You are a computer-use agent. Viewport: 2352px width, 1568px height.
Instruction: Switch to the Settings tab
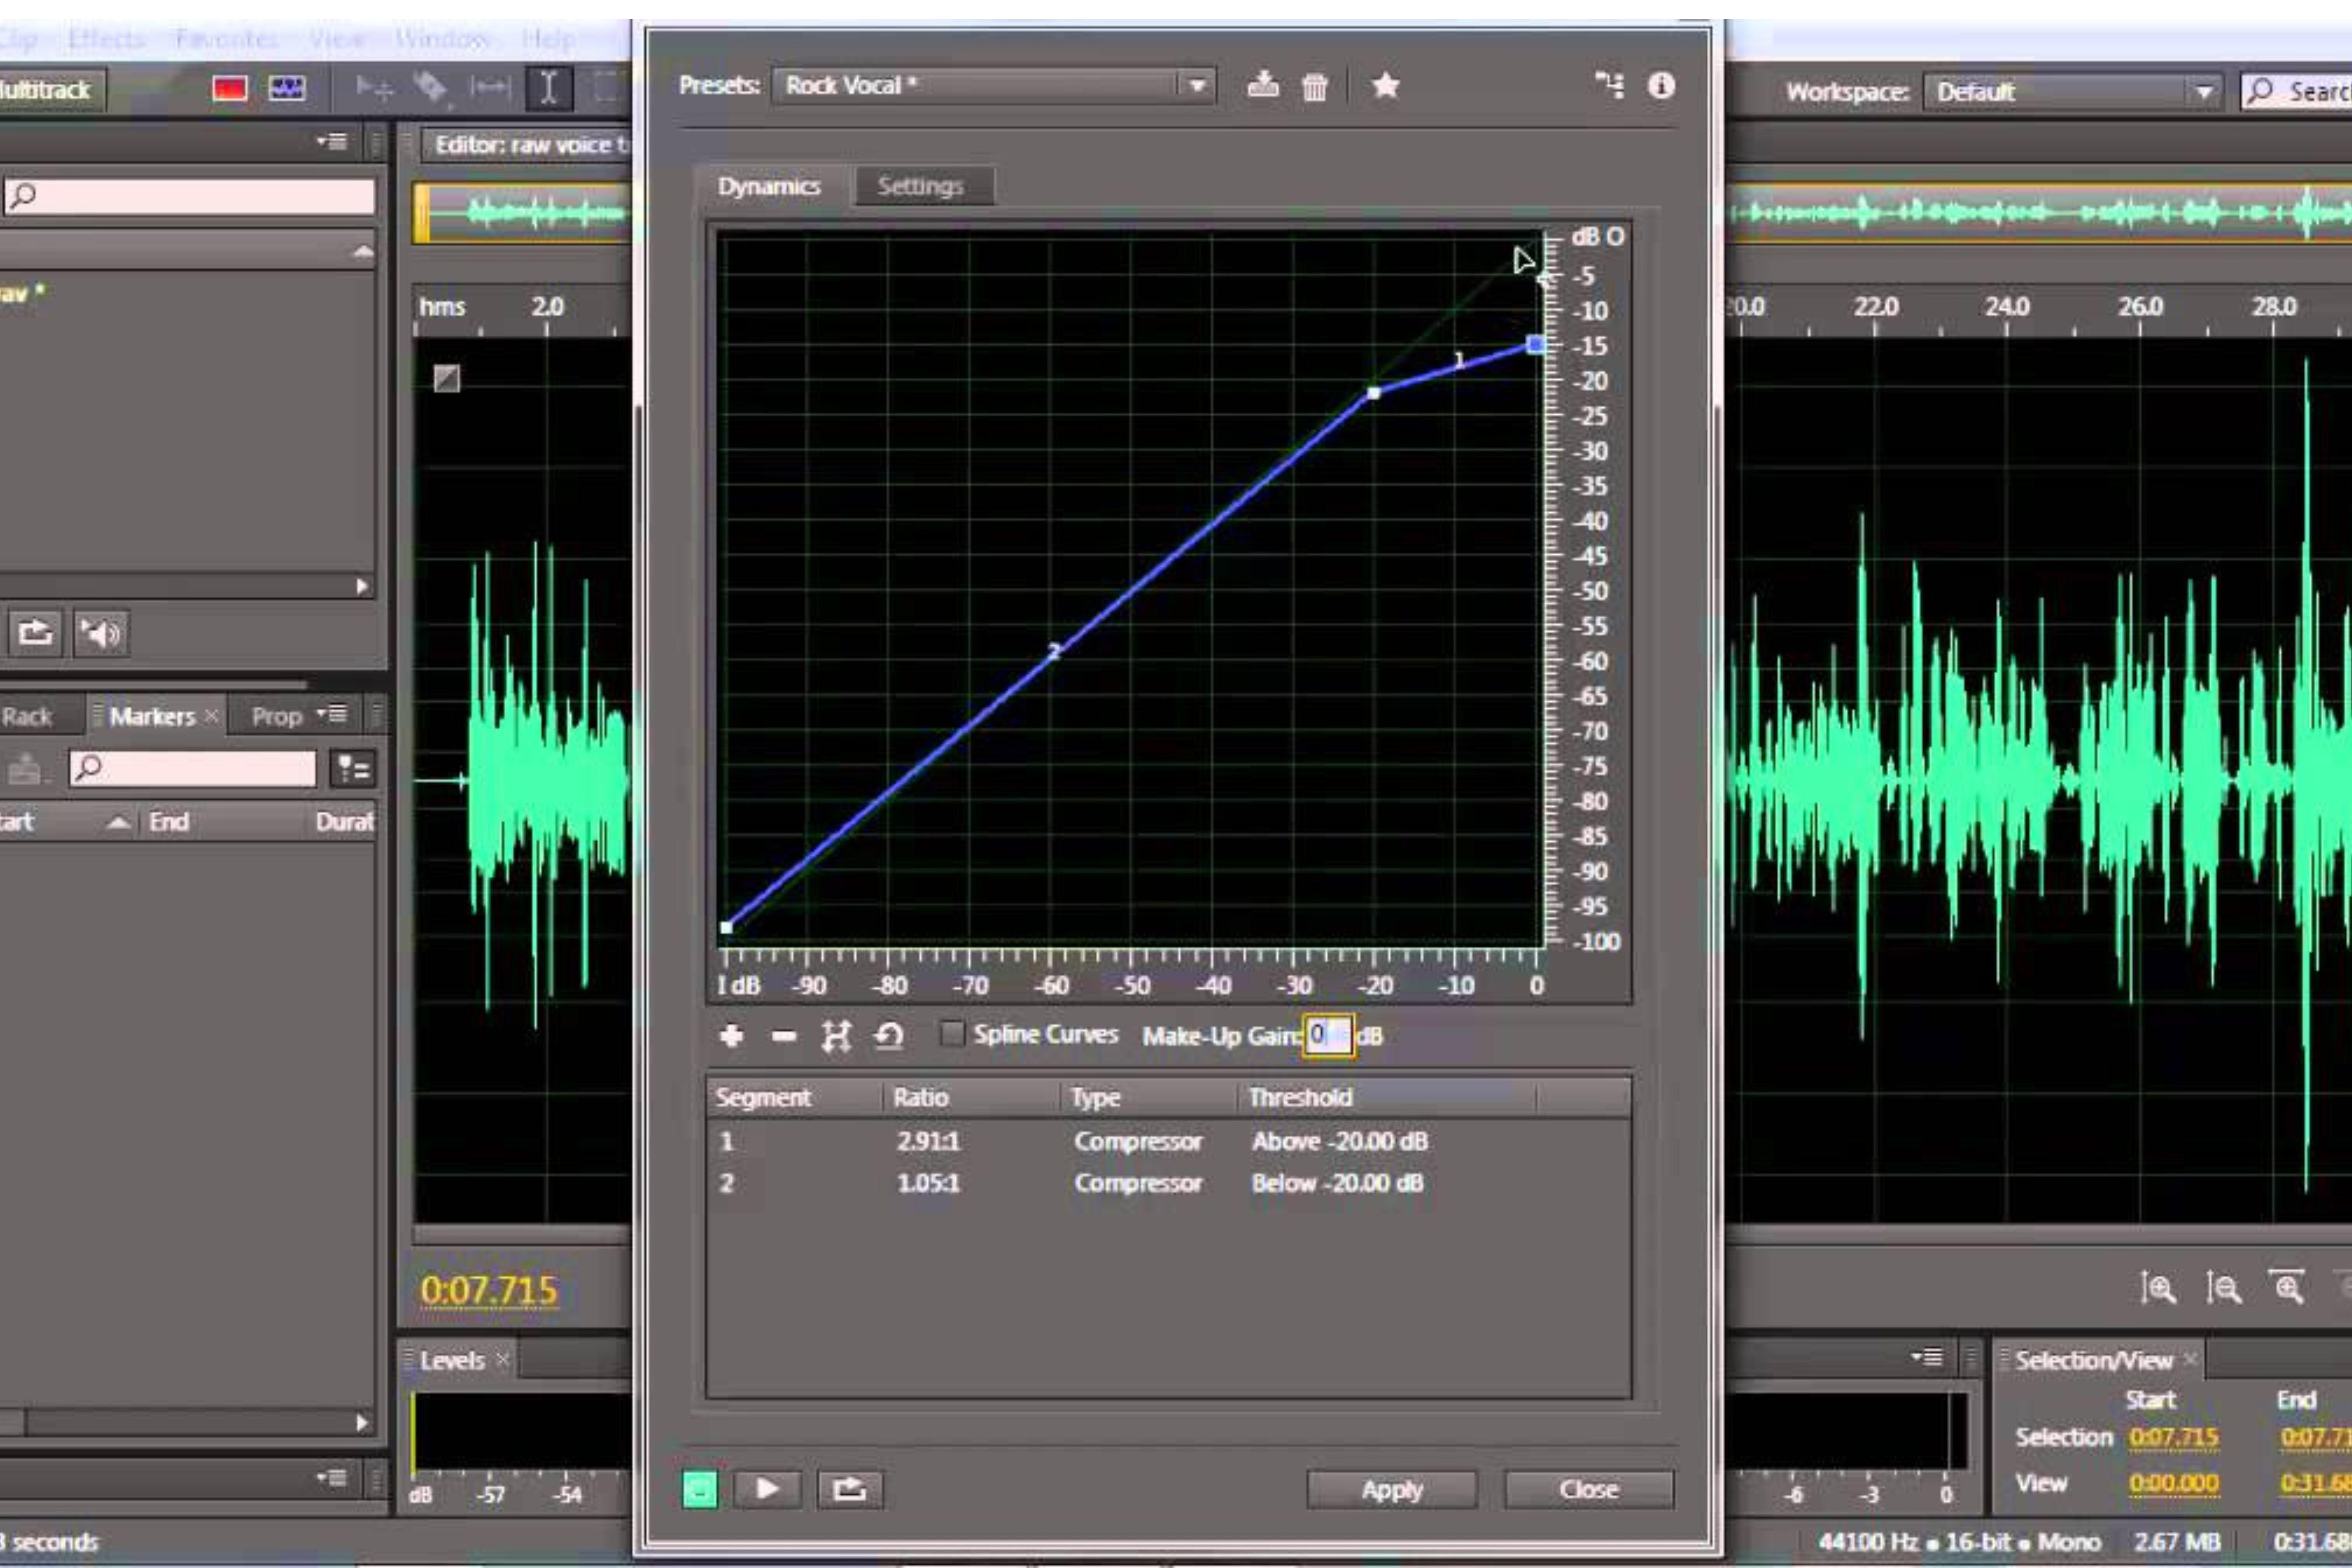click(x=920, y=186)
